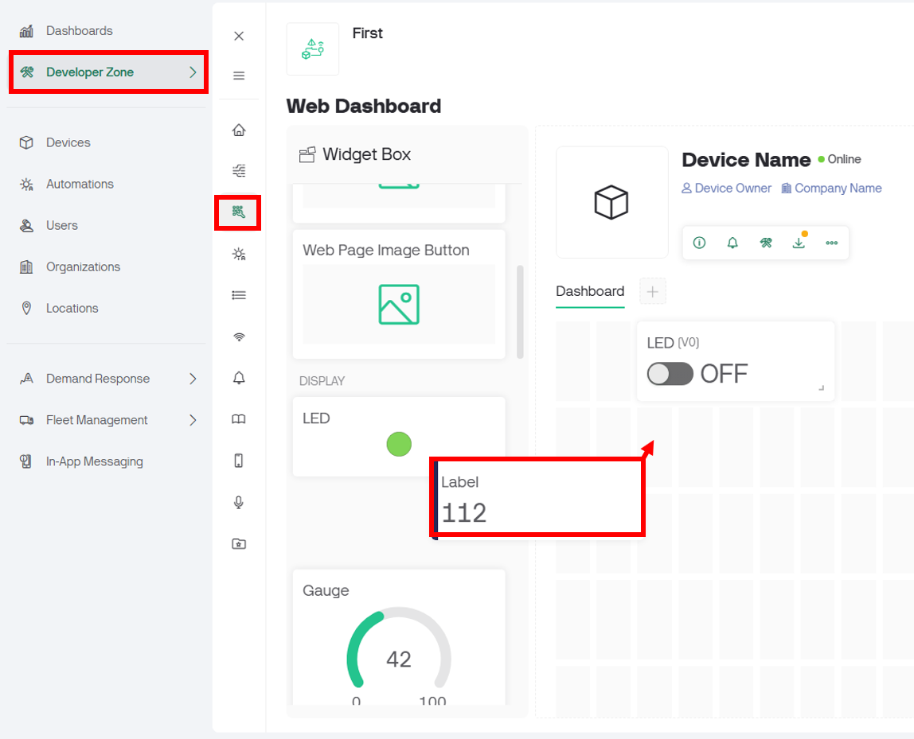This screenshot has height=739, width=914.
Task: Click the device developer tools icon
Action: pyautogui.click(x=765, y=243)
